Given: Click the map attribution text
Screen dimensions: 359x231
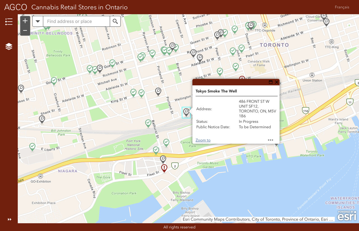Looking at the screenshot, I should (x=258, y=219).
